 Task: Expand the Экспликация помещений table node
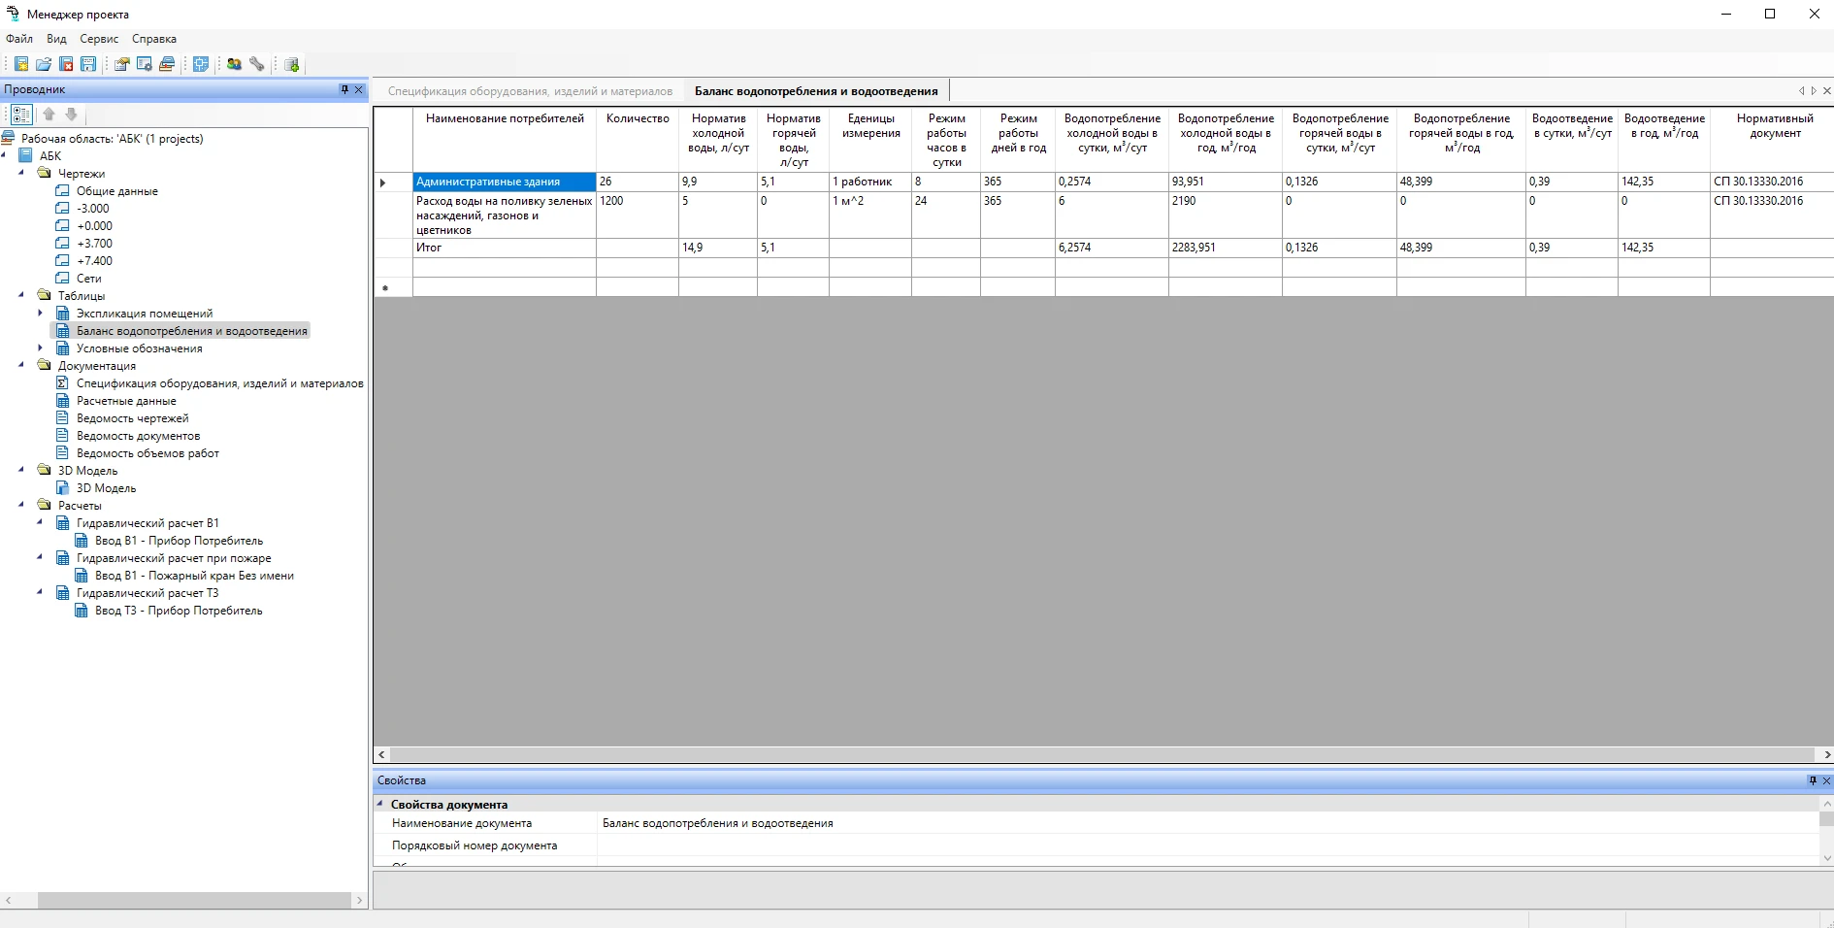tap(40, 314)
